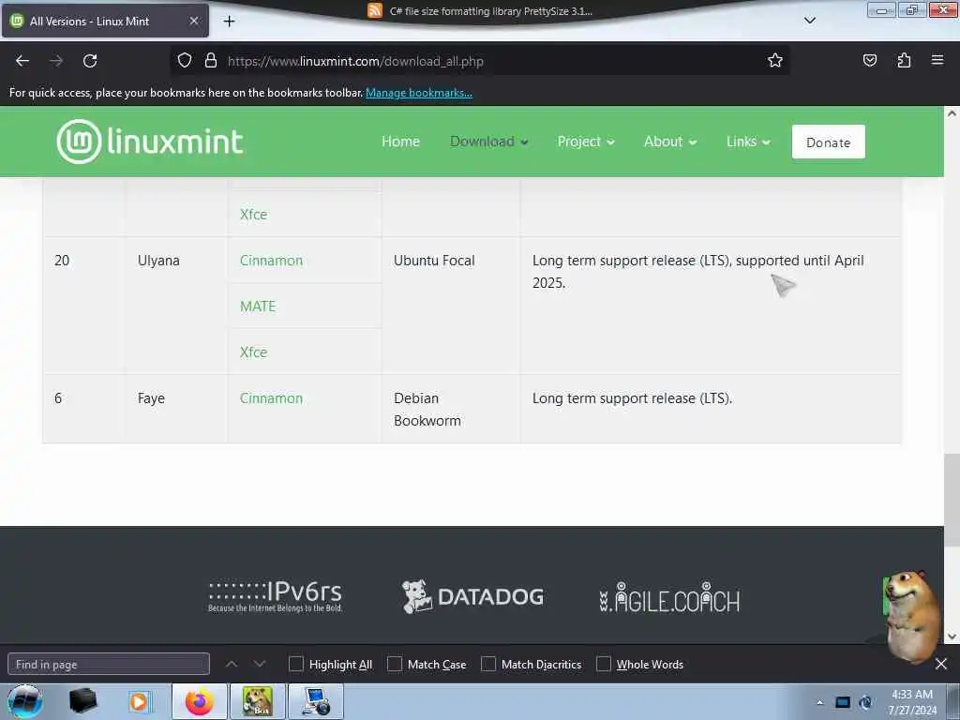Expand the About menu
The height and width of the screenshot is (720, 960).
pyautogui.click(x=669, y=142)
